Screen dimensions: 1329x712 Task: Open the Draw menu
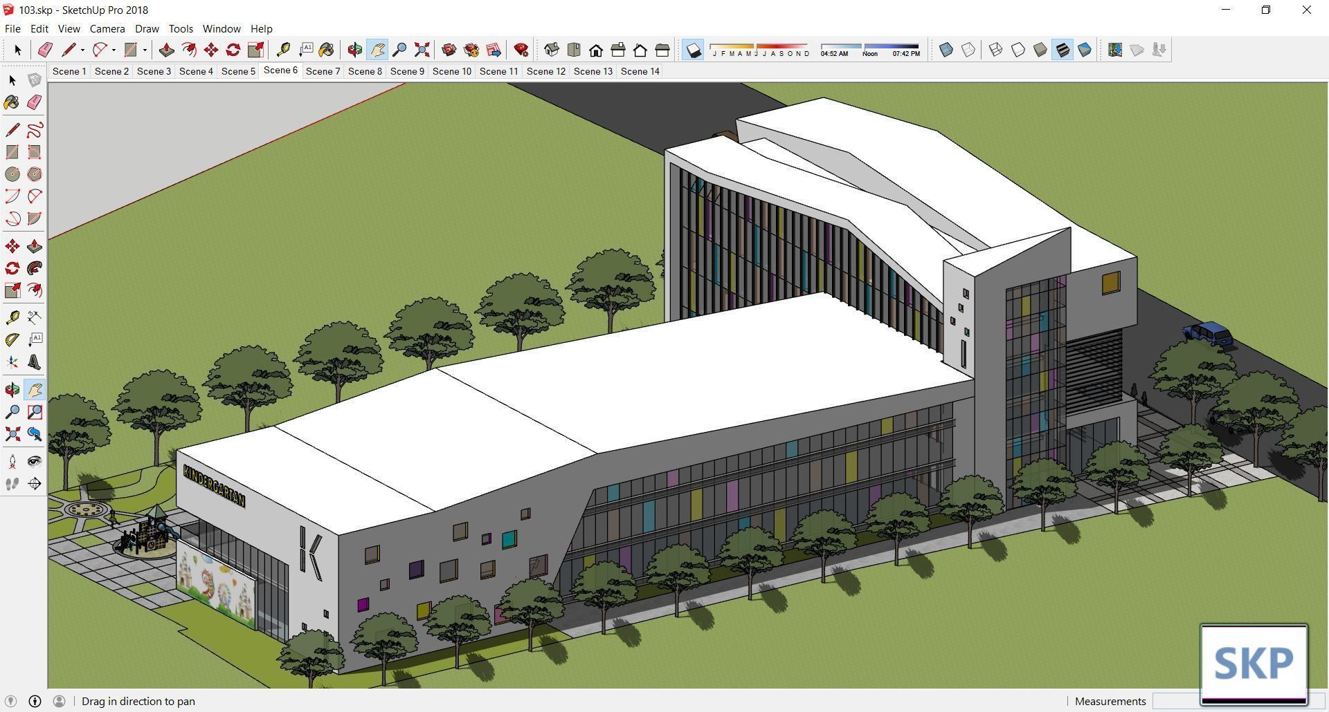[147, 28]
